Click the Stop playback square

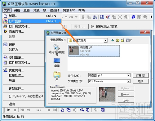coord(15,110)
